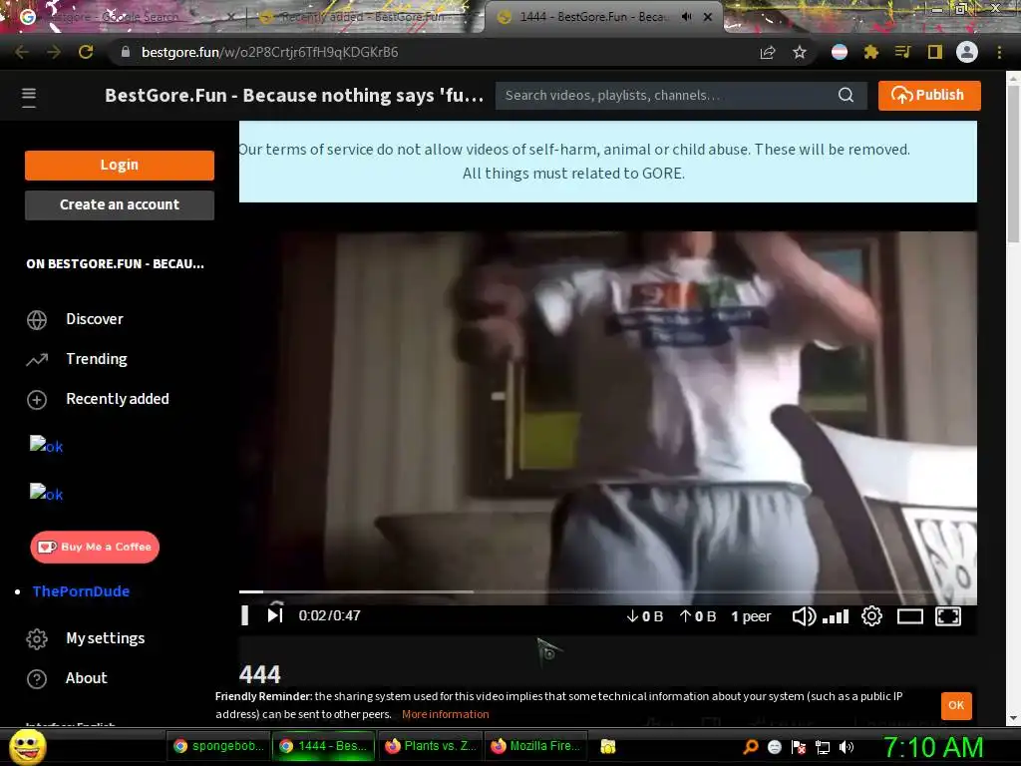The image size is (1021, 766).
Task: Toggle theater mode on the player
Action: pyautogui.click(x=909, y=616)
